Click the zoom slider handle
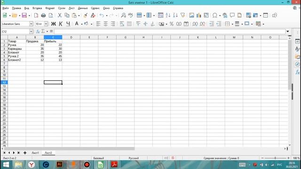The height and width of the screenshot is (169, 301). 275,158
